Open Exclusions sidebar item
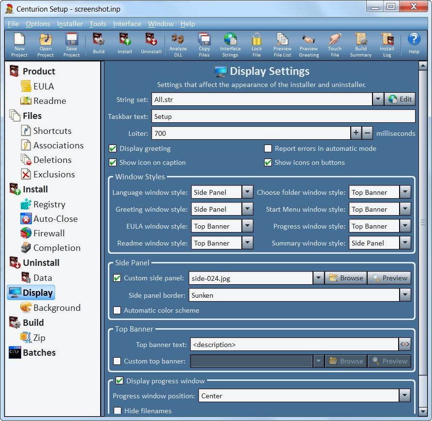Viewport: 432px width, 421px height. [48, 174]
